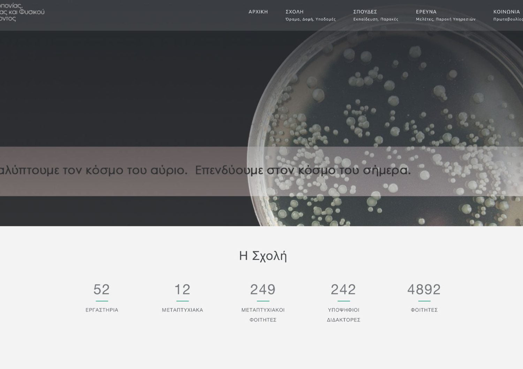Screen dimensions: 523x369
Task: Click the 249 postgraduate students counter
Action: (x=263, y=289)
